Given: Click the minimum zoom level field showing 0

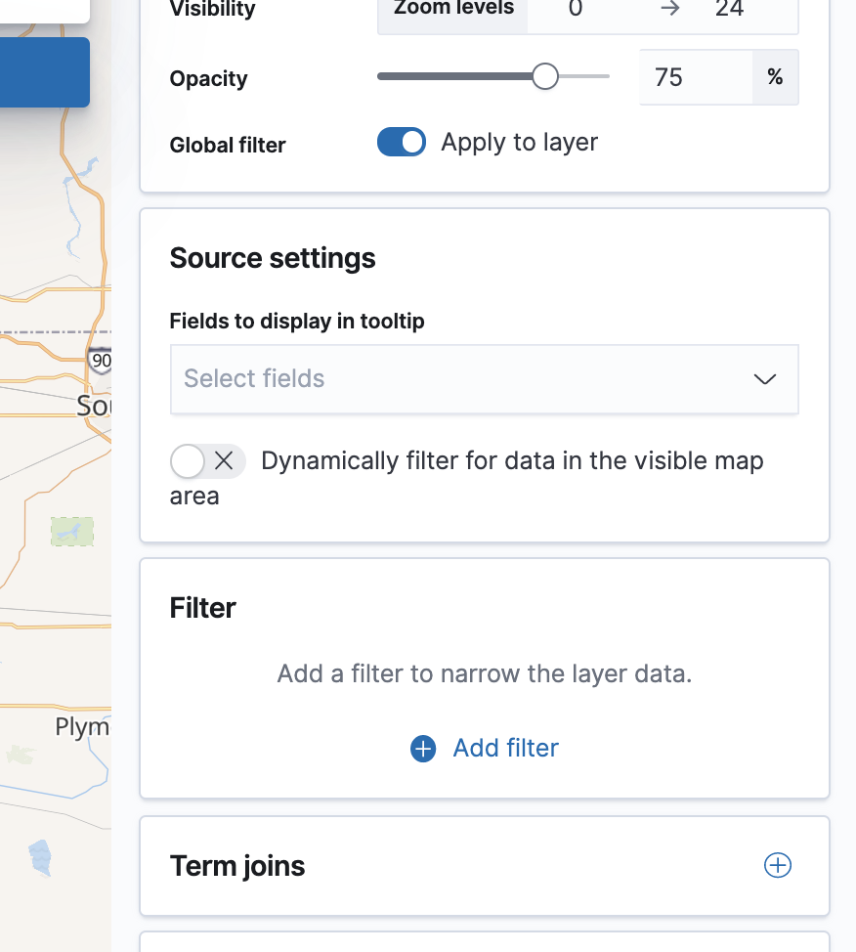Looking at the screenshot, I should coord(576,9).
